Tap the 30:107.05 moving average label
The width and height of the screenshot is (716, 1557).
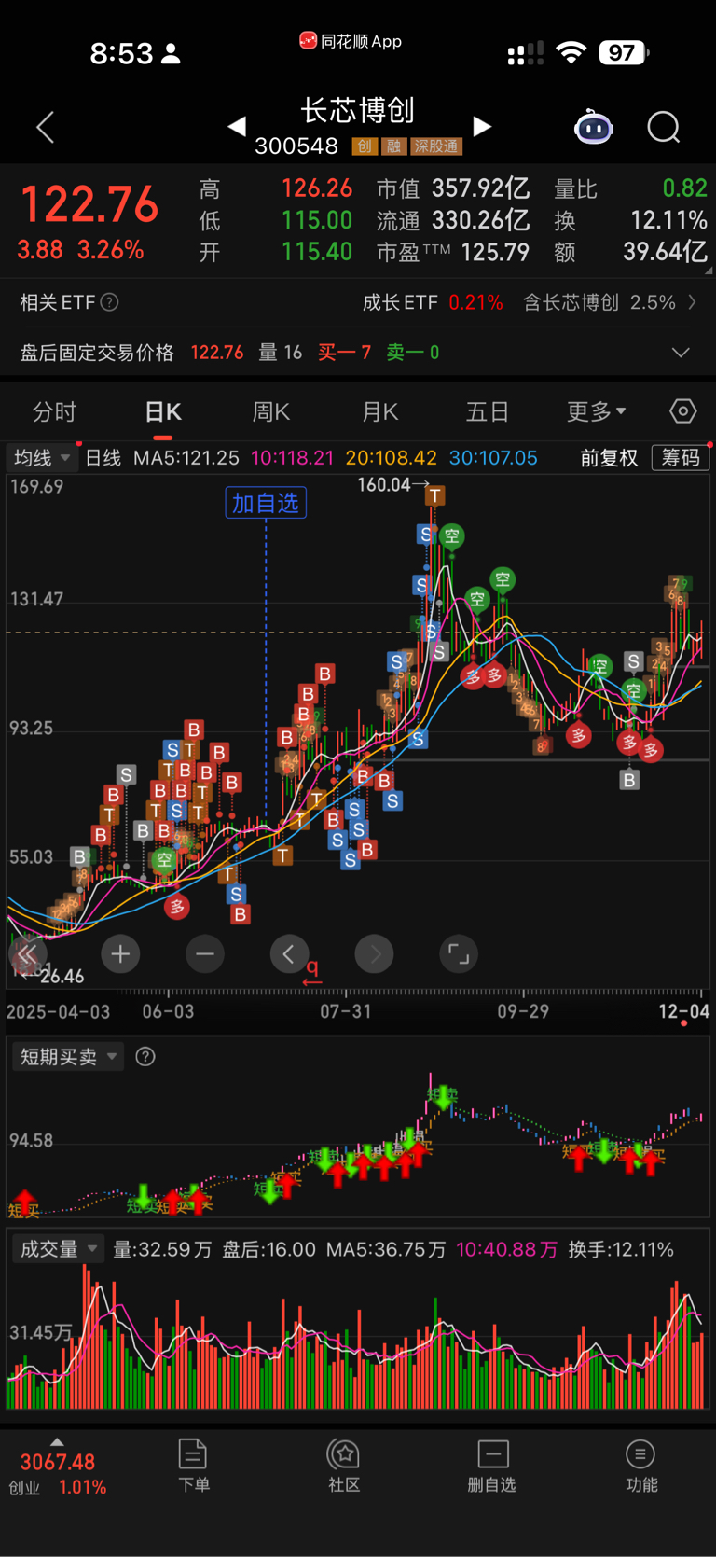[493, 457]
